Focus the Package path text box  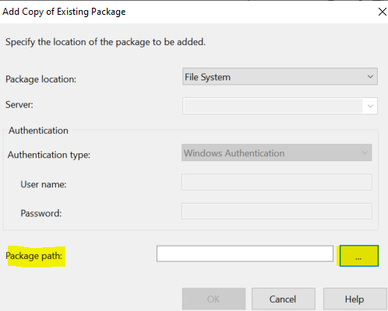coord(245,253)
